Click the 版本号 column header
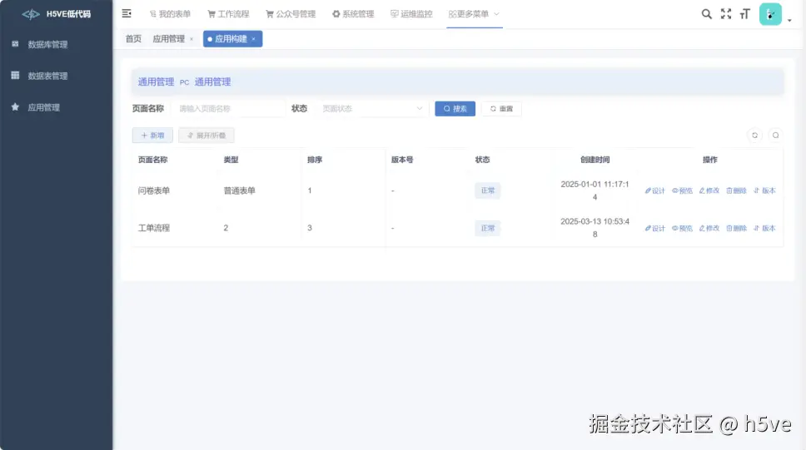The image size is (806, 450). click(x=402, y=160)
